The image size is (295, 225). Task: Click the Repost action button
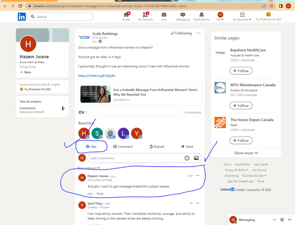click(157, 146)
